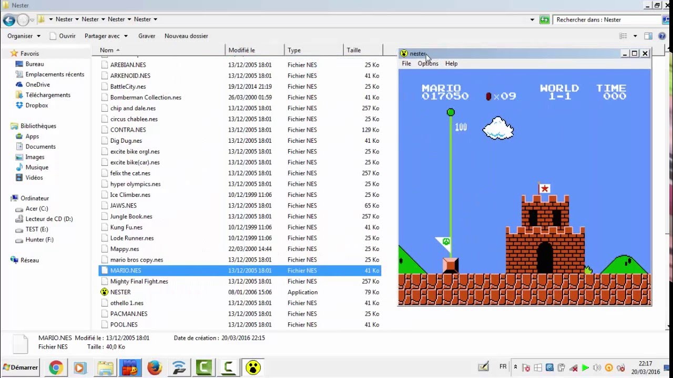Click the search box Rechercher dans Nester
The width and height of the screenshot is (673, 378).
click(607, 20)
